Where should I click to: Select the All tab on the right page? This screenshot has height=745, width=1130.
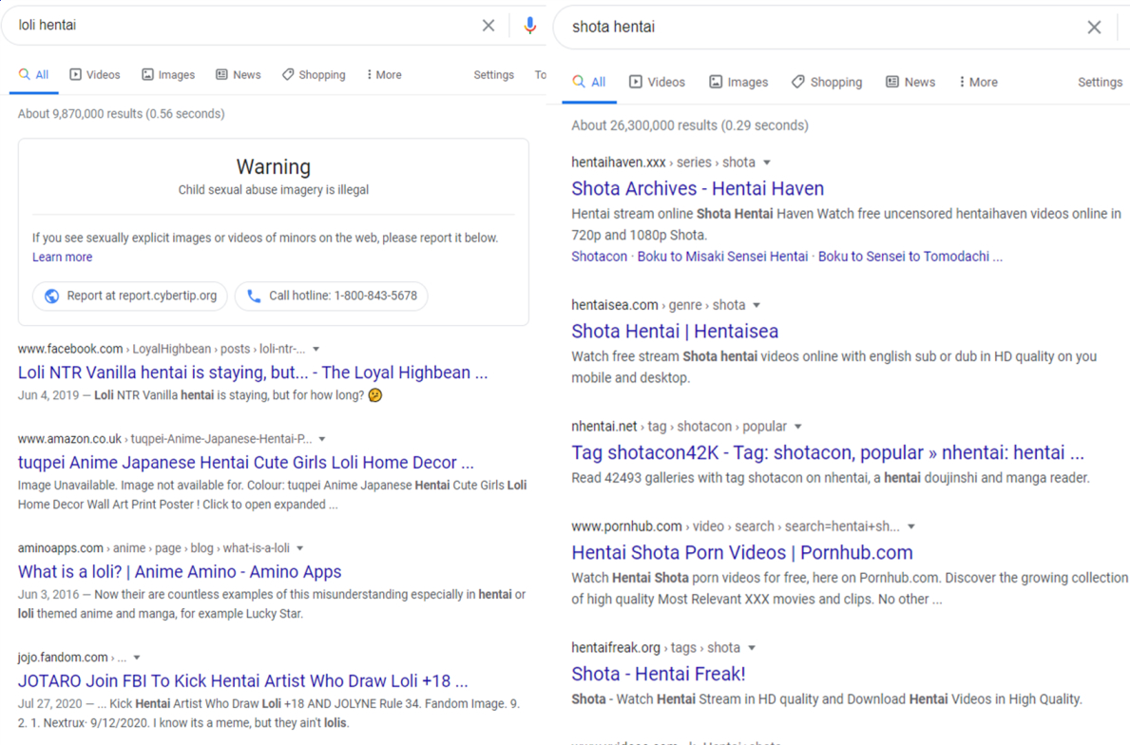coord(589,82)
